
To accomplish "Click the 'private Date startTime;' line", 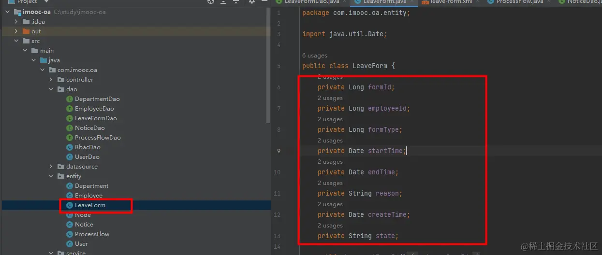I will pos(362,151).
